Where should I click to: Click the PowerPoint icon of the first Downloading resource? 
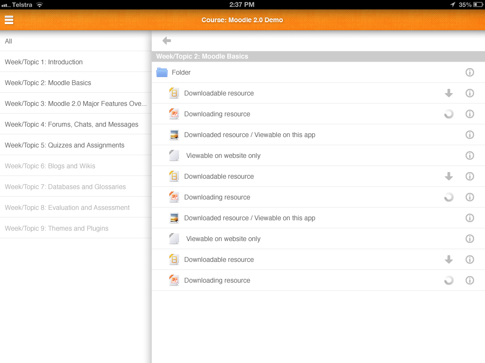pos(174,114)
